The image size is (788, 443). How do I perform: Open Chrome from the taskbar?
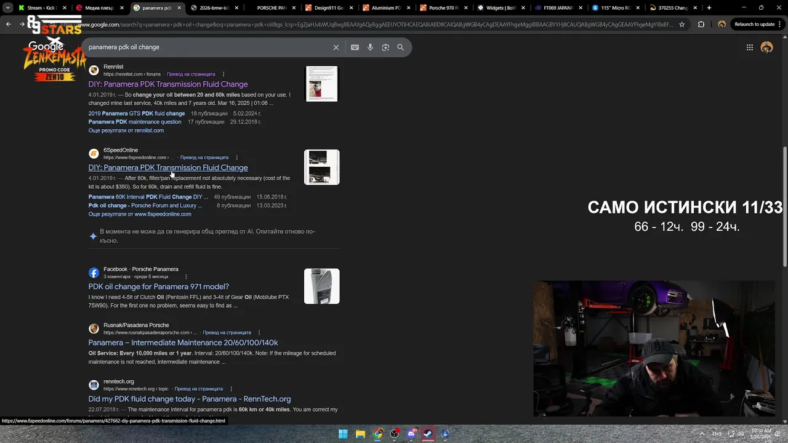[377, 434]
